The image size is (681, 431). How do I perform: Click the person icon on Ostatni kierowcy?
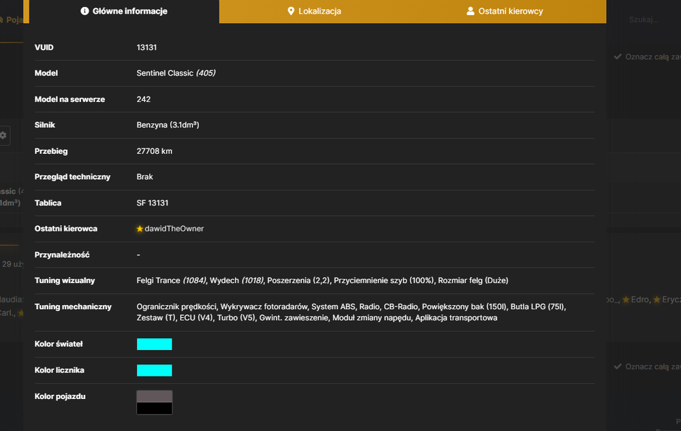pos(471,11)
